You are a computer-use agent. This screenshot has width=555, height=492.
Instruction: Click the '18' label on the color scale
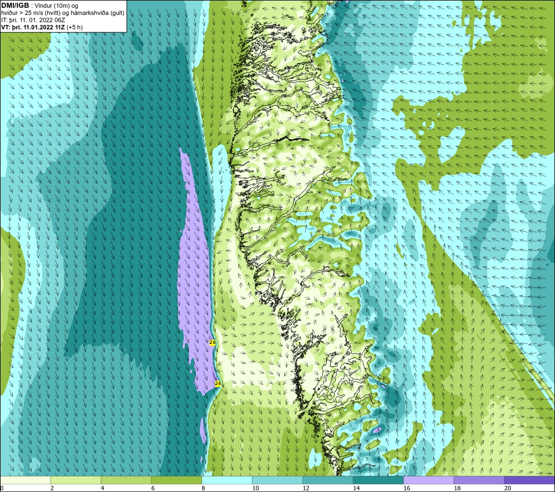pos(457,488)
